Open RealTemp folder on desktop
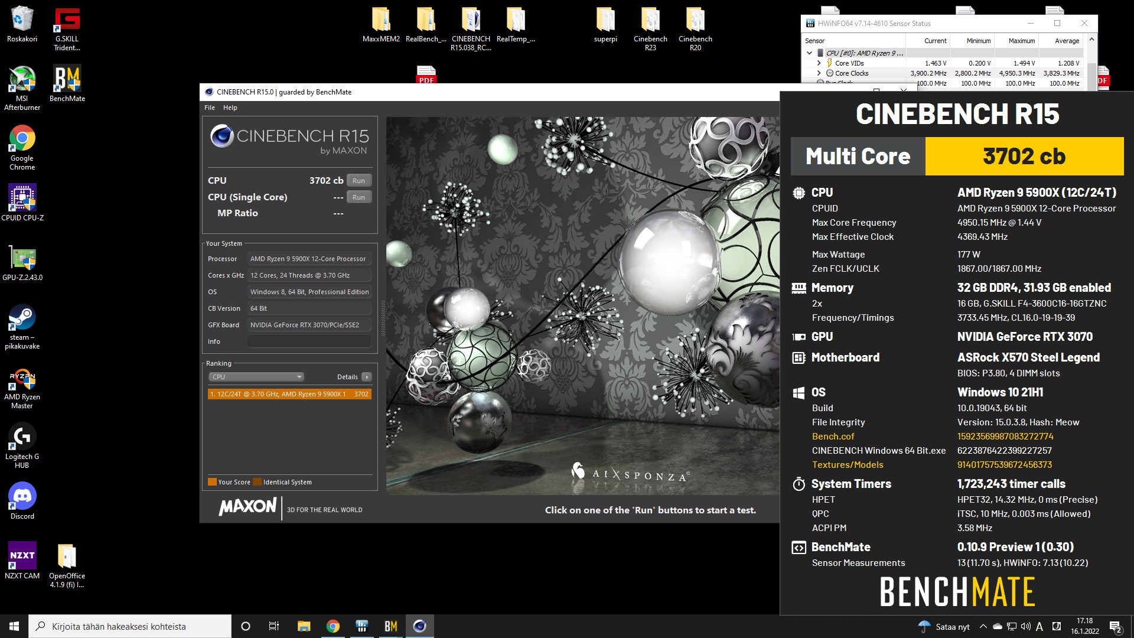The width and height of the screenshot is (1134, 638). click(x=516, y=25)
